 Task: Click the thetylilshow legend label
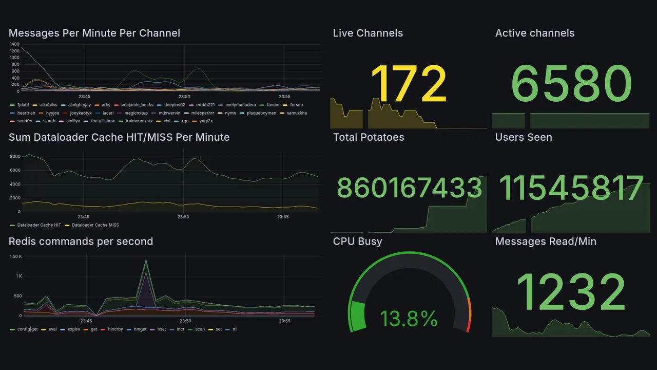tap(103, 121)
